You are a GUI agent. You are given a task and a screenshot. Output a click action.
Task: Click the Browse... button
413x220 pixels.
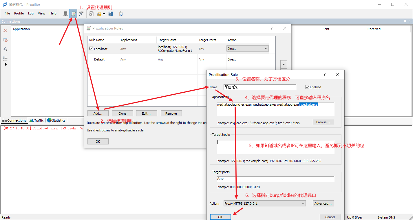[x=323, y=122]
